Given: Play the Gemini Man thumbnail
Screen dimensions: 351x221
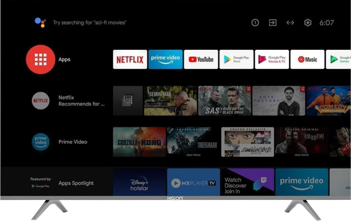Looking at the screenshot, I should 170,101.
